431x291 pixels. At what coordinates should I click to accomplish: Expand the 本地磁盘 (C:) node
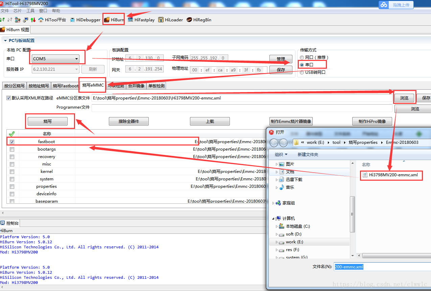point(277,226)
